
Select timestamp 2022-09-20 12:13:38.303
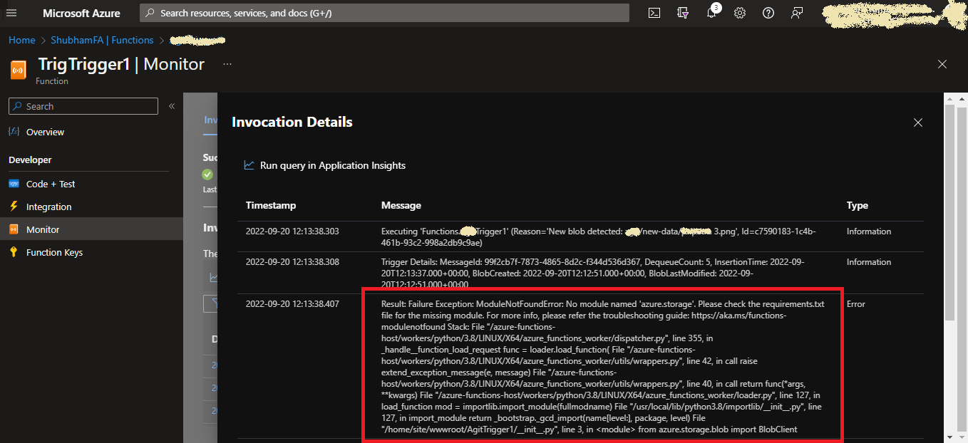pyautogui.click(x=292, y=231)
